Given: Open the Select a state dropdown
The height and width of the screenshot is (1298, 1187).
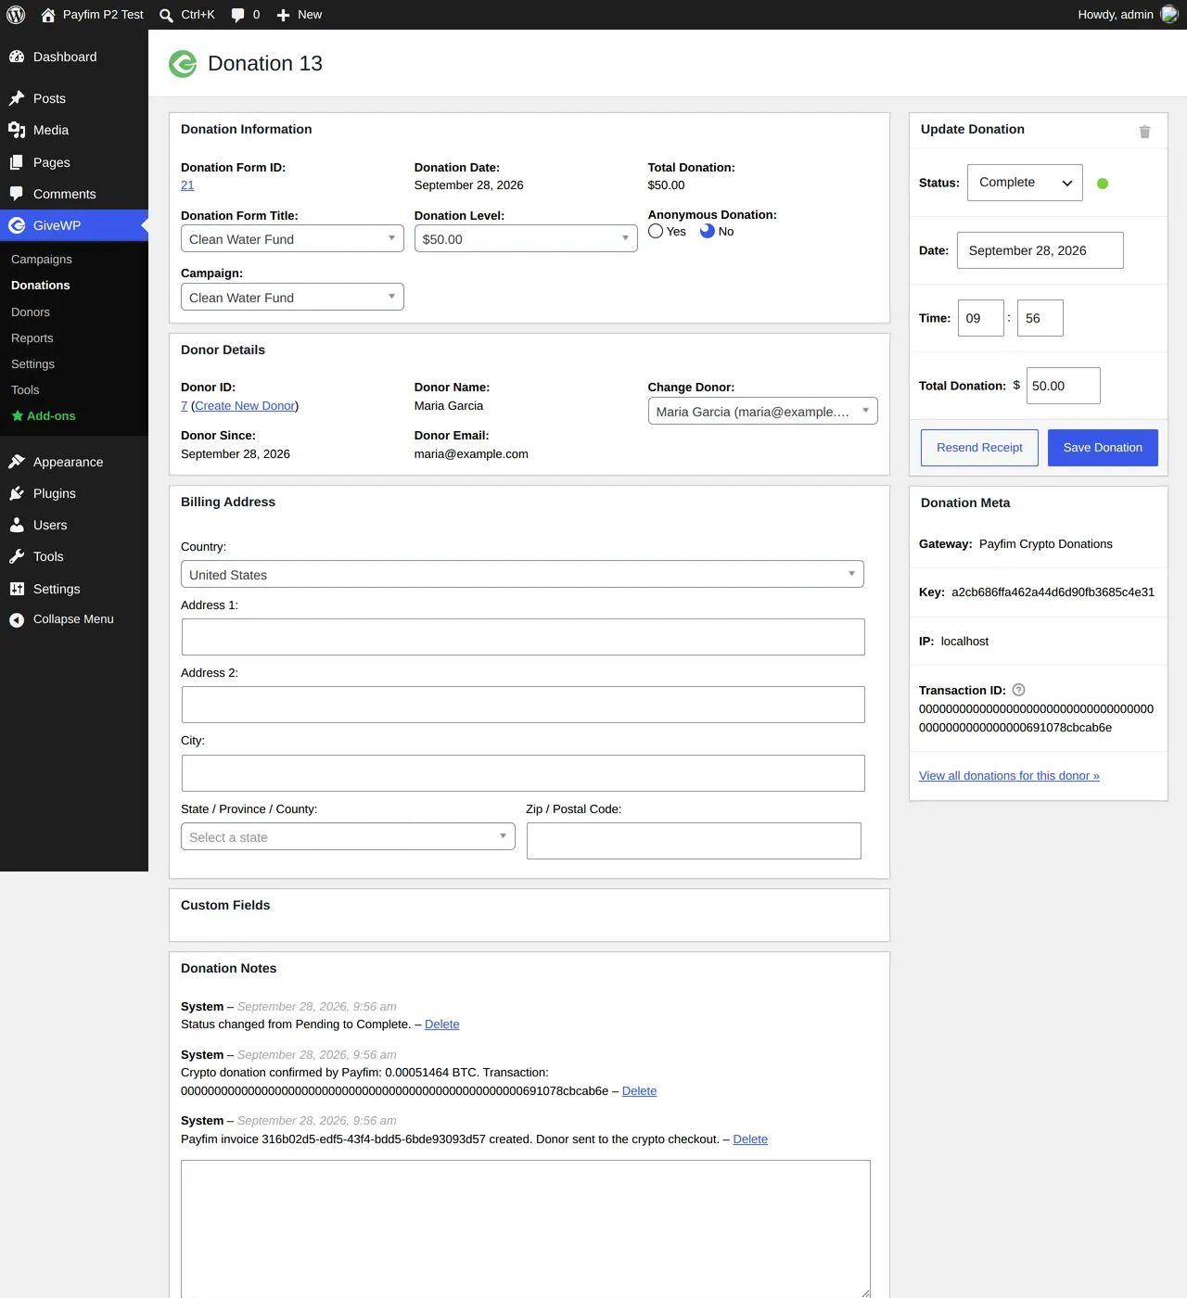Looking at the screenshot, I should pyautogui.click(x=348, y=836).
